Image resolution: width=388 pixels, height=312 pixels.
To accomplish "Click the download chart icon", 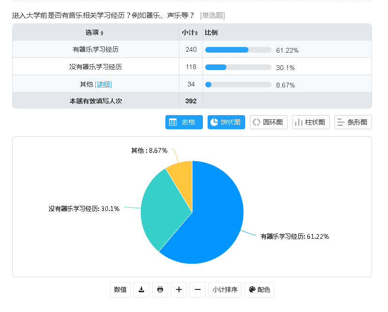I will pyautogui.click(x=141, y=290).
